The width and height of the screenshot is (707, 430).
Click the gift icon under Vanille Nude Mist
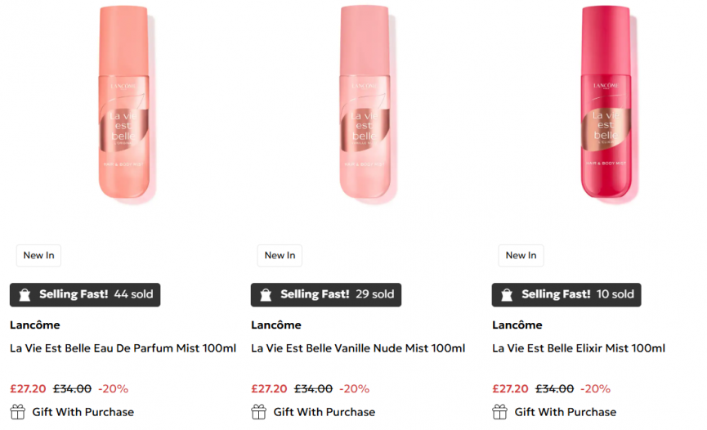(259, 412)
